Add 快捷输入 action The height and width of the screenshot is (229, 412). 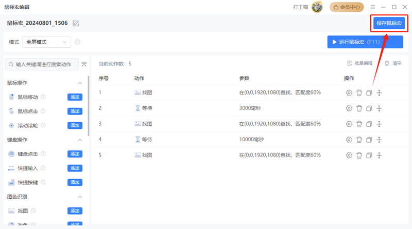tap(75, 168)
